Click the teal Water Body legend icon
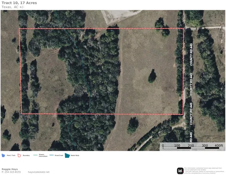This screenshot has height=175, width=226. point(67,156)
